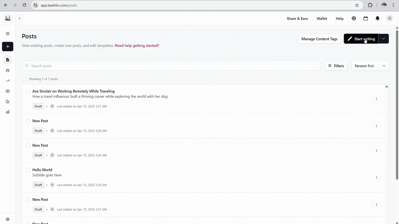The width and height of the screenshot is (399, 224).
Task: Open the Design shapes icon in sidebar
Action: point(7,101)
